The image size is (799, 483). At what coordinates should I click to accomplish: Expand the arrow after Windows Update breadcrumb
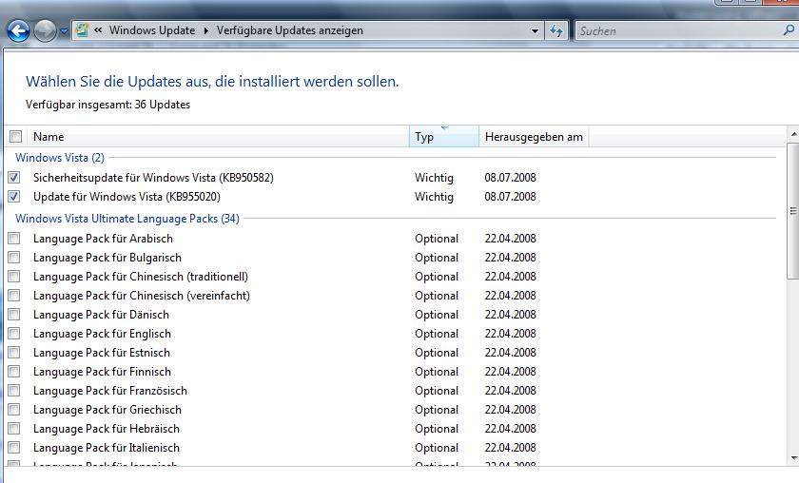[x=205, y=30]
